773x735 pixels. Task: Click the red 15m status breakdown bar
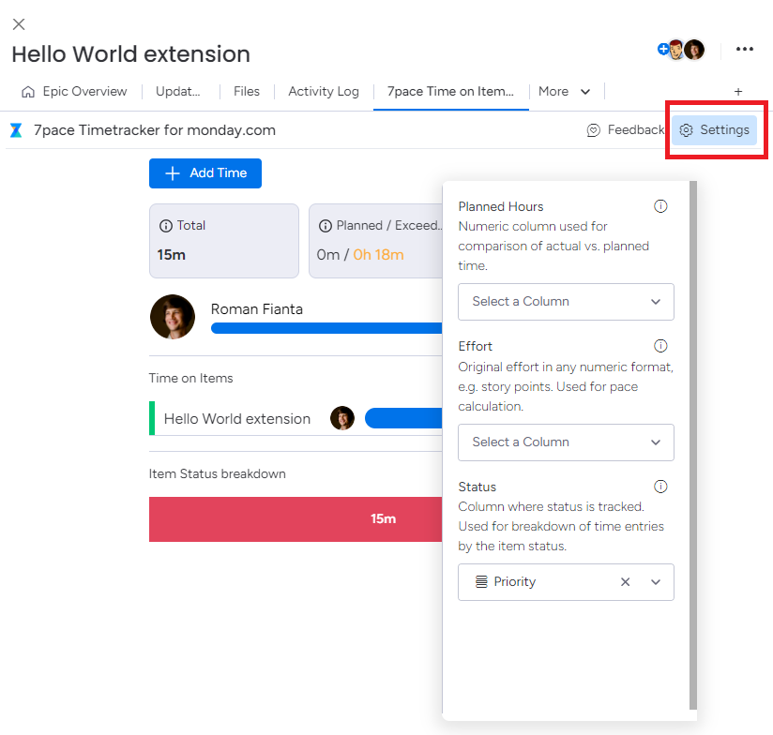pyautogui.click(x=296, y=519)
